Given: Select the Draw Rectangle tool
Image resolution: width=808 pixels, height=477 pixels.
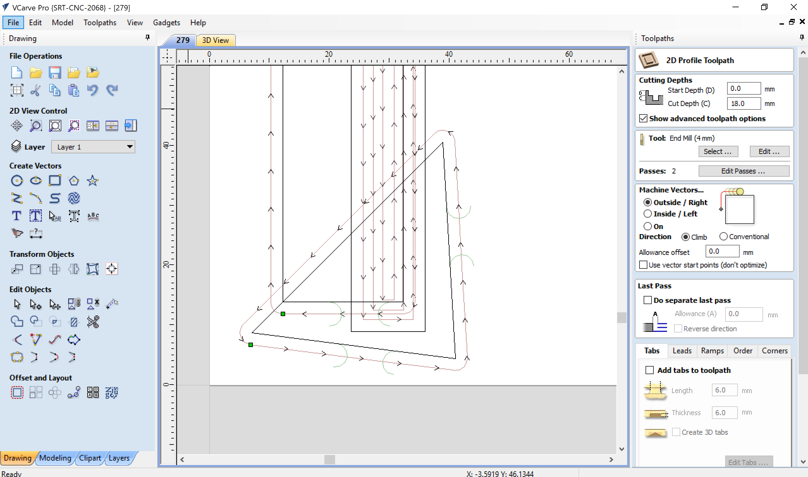Looking at the screenshot, I should pyautogui.click(x=55, y=181).
